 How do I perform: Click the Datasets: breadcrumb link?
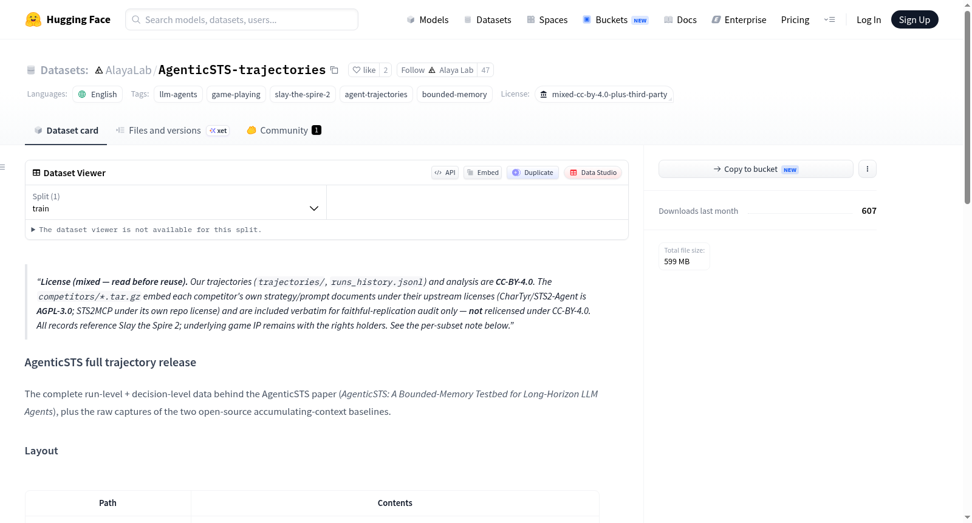pos(64,70)
